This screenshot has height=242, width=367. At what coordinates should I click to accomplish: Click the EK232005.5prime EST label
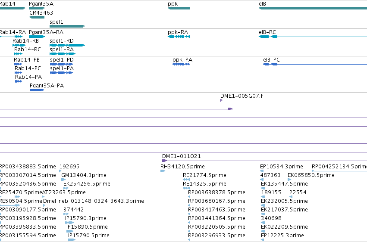click(x=284, y=201)
